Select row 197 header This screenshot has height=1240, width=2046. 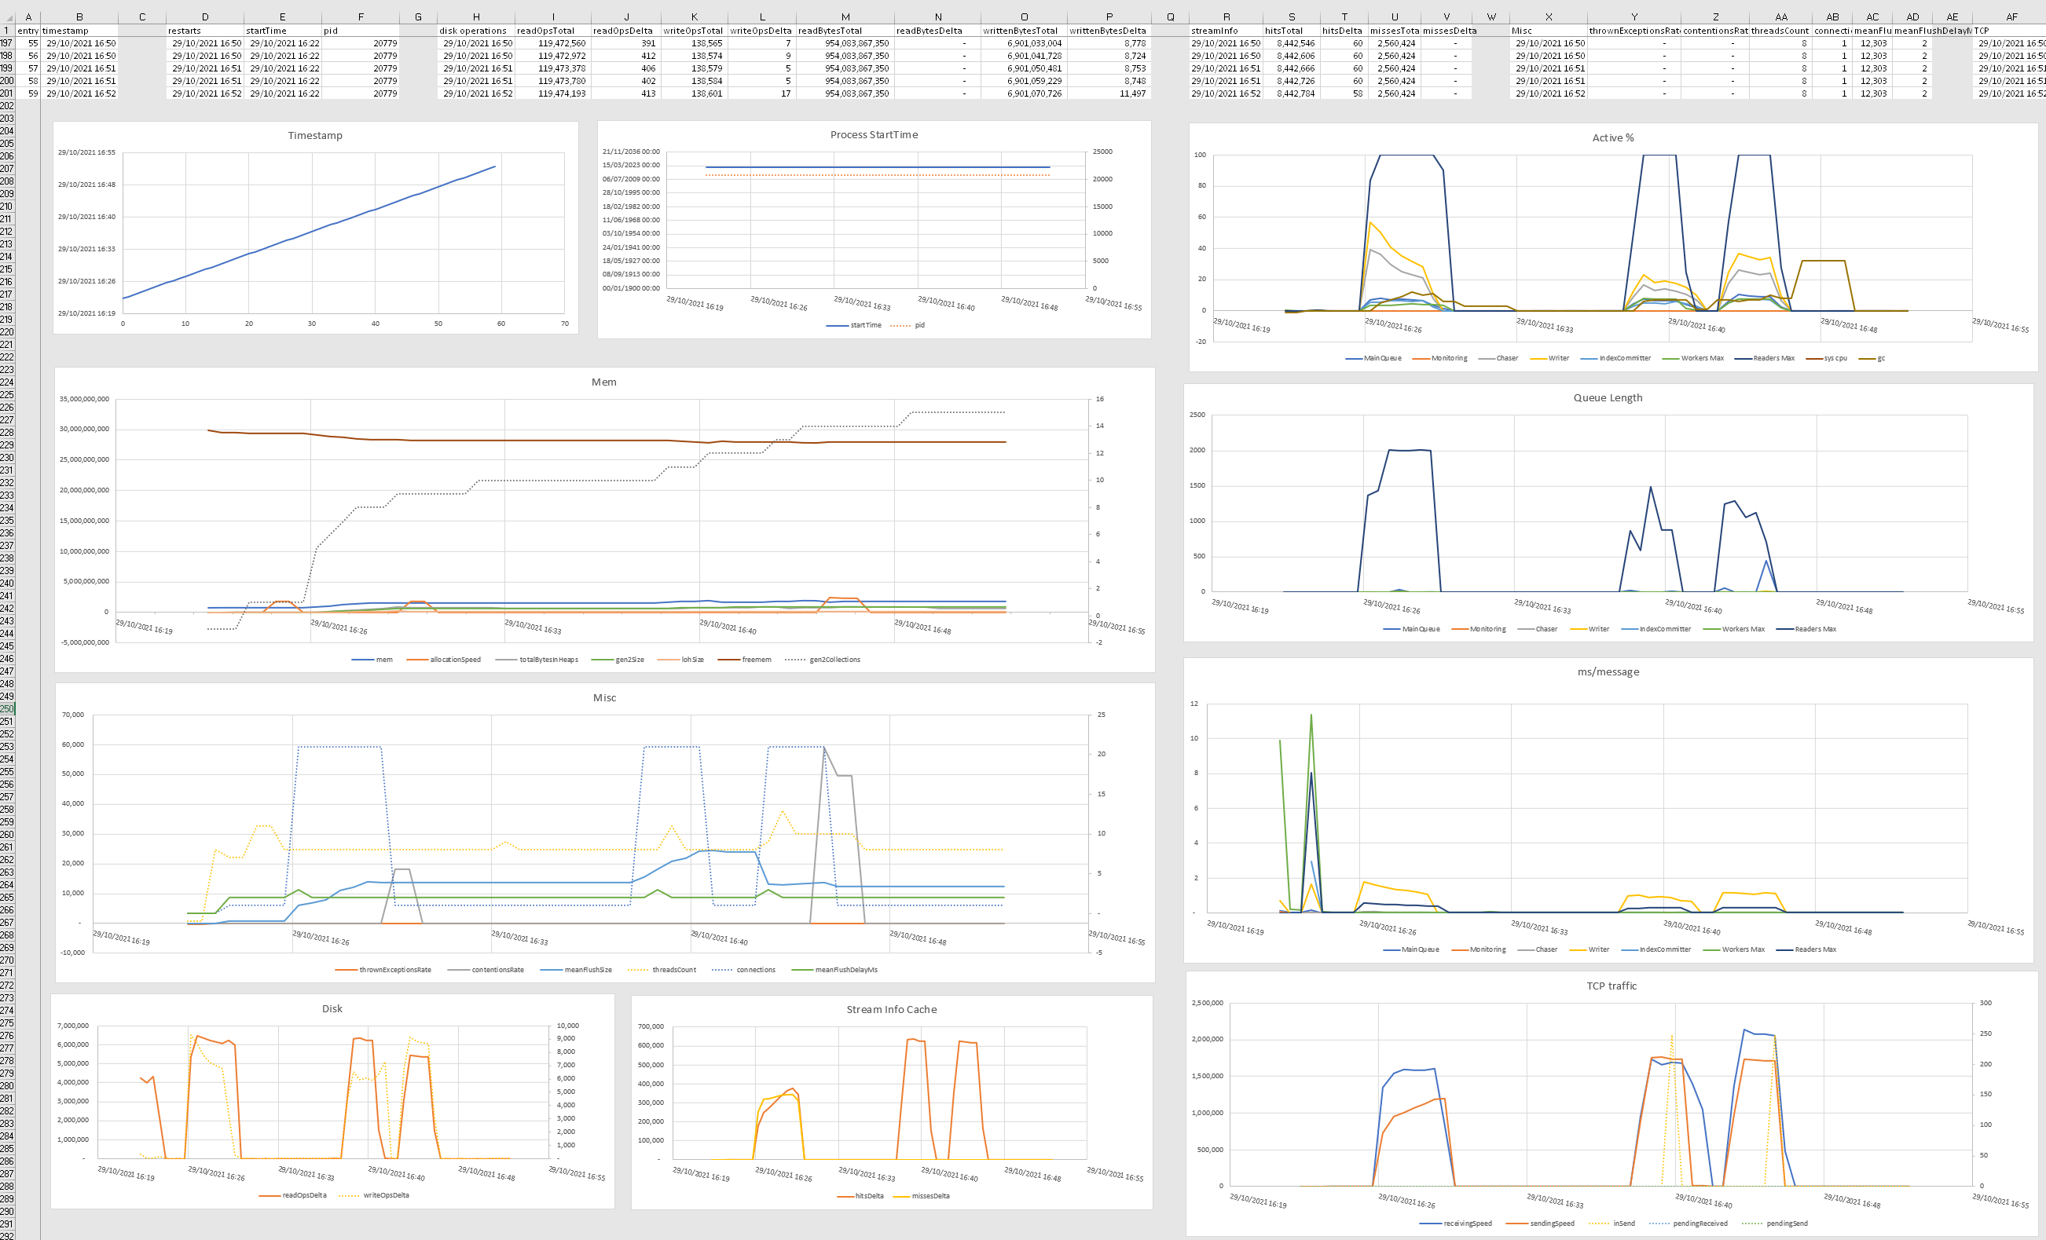8,43
